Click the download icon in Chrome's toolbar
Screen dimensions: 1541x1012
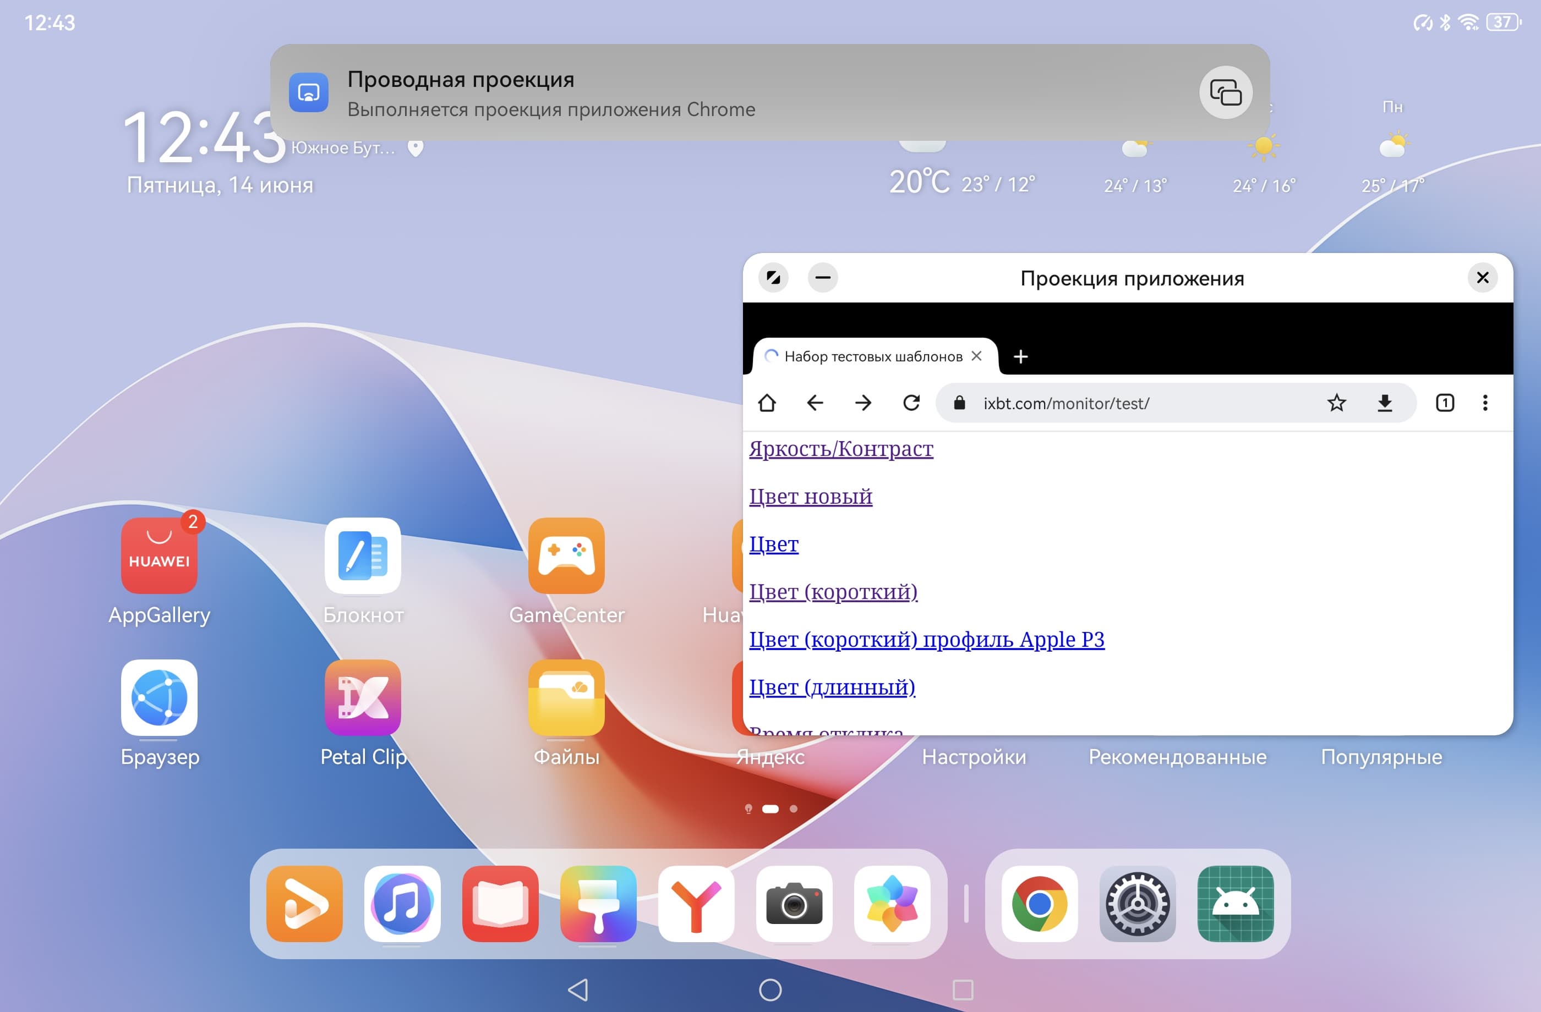tap(1384, 403)
